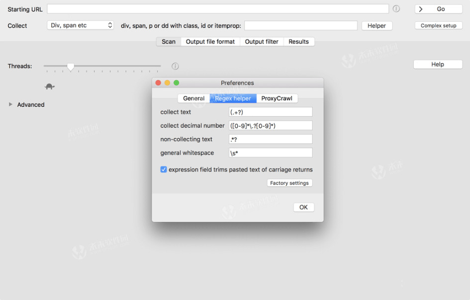
Task: Select the ProxyCrawl tab
Action: [x=277, y=98]
